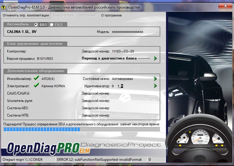Open the Выбор блока menu
This screenshot has height=166, width=234.
[x=63, y=15]
